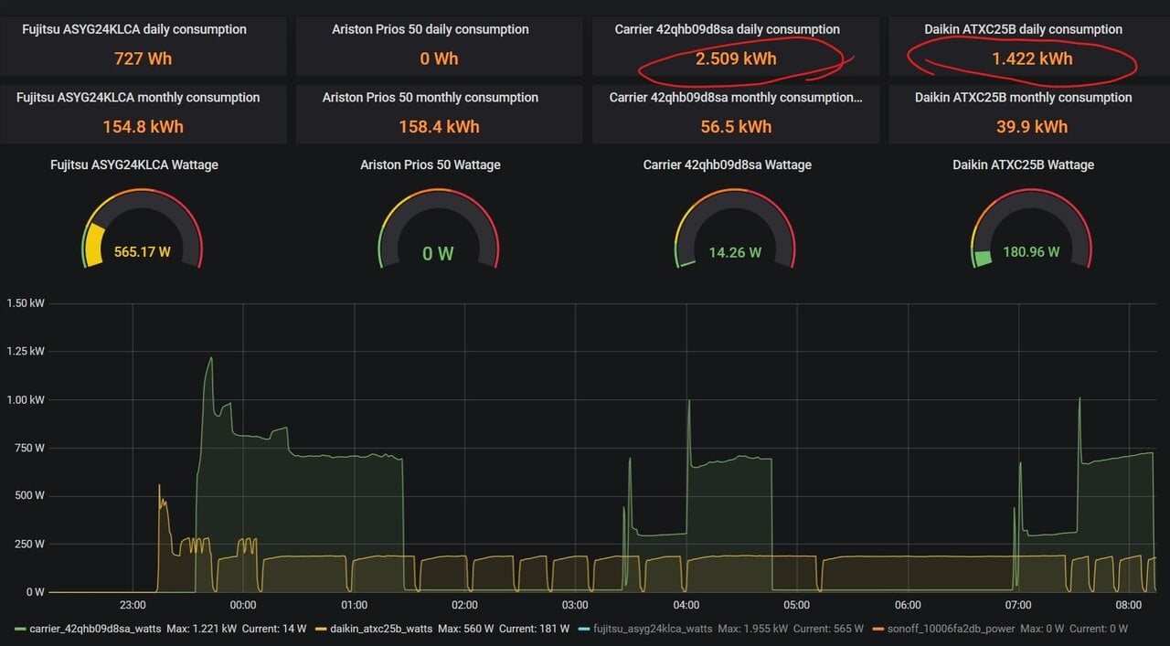Click the 08:00 time axis label
The image size is (1170, 646).
click(1129, 605)
